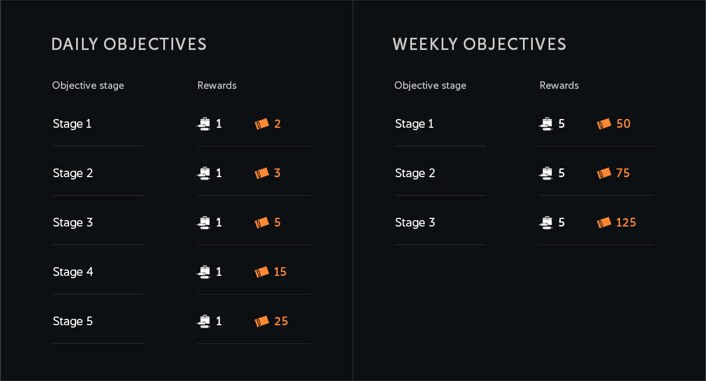
Task: Select the Daily Objectives heading
Action: 129,45
